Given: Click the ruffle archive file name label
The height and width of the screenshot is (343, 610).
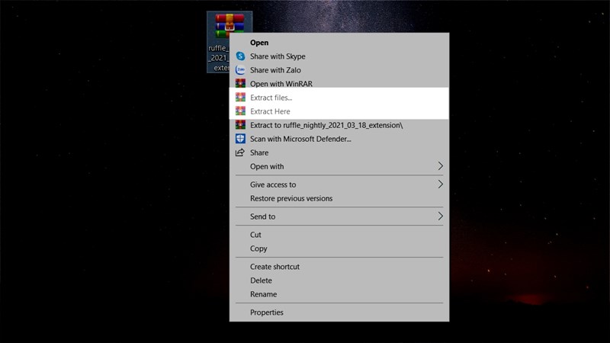Looking at the screenshot, I should coord(219,58).
